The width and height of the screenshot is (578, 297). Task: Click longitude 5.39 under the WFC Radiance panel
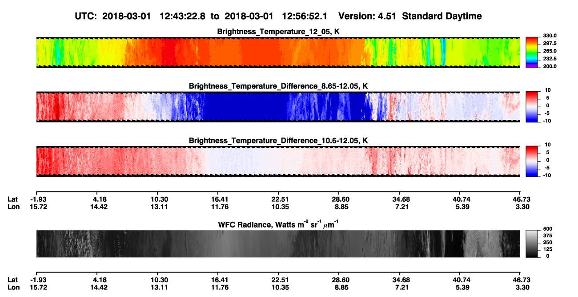462,287
